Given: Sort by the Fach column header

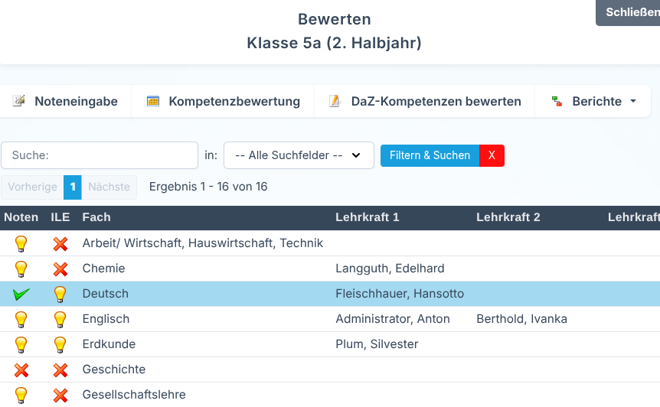Looking at the screenshot, I should coord(96,217).
